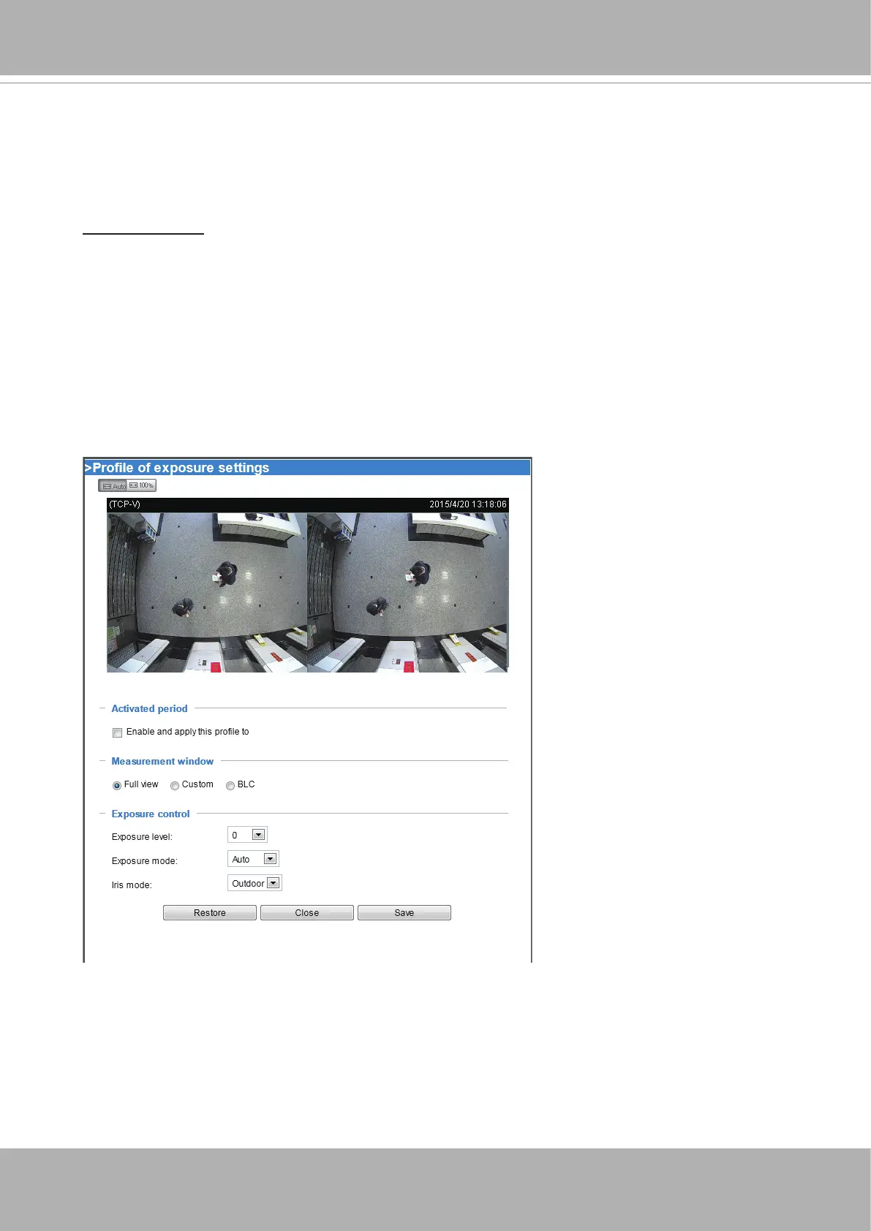Image resolution: width=871 pixels, height=1231 pixels.
Task: Open the Exposure level dropdown
Action: (x=247, y=835)
